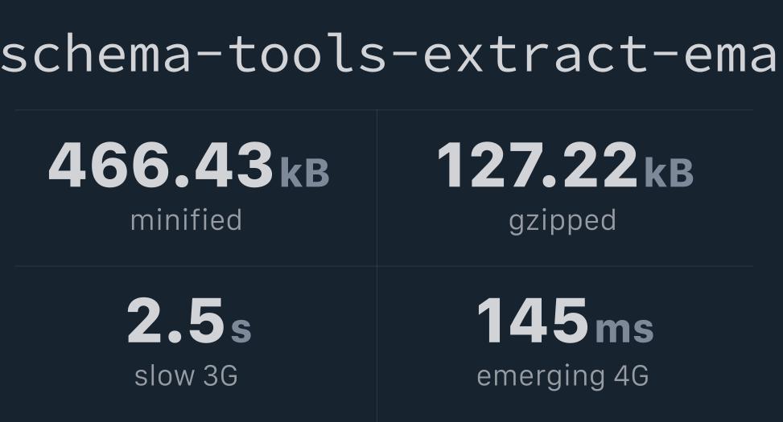783x422 pixels.
Task: Click the kB unit beside 127.22
Action: (669, 173)
